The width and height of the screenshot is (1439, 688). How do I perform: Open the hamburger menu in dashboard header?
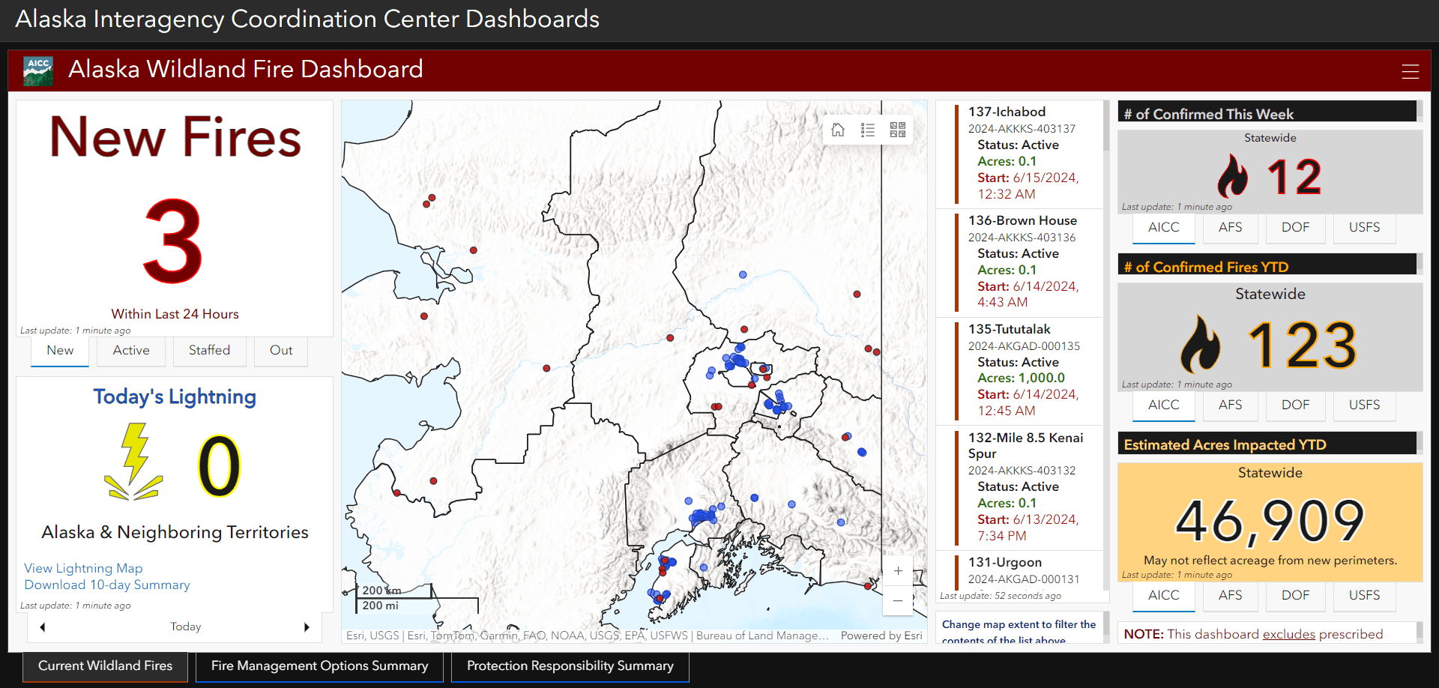click(1410, 71)
